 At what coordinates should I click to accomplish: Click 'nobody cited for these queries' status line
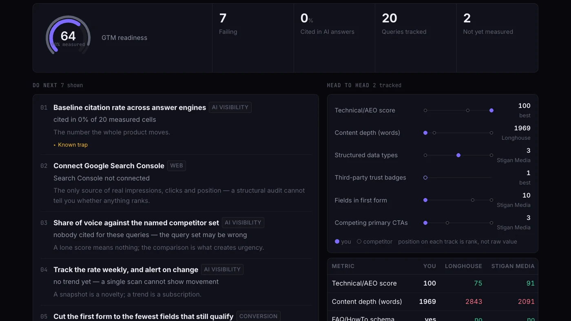point(150,235)
